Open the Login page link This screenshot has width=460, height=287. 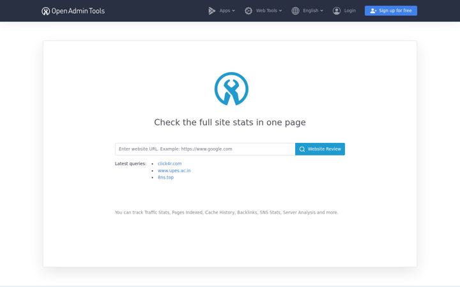click(x=349, y=11)
